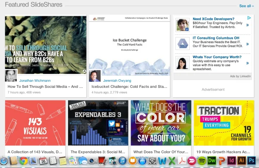The height and width of the screenshot is (168, 259).
Task: Open the Expendables 3 slide thumbnail
Action: coord(98,123)
